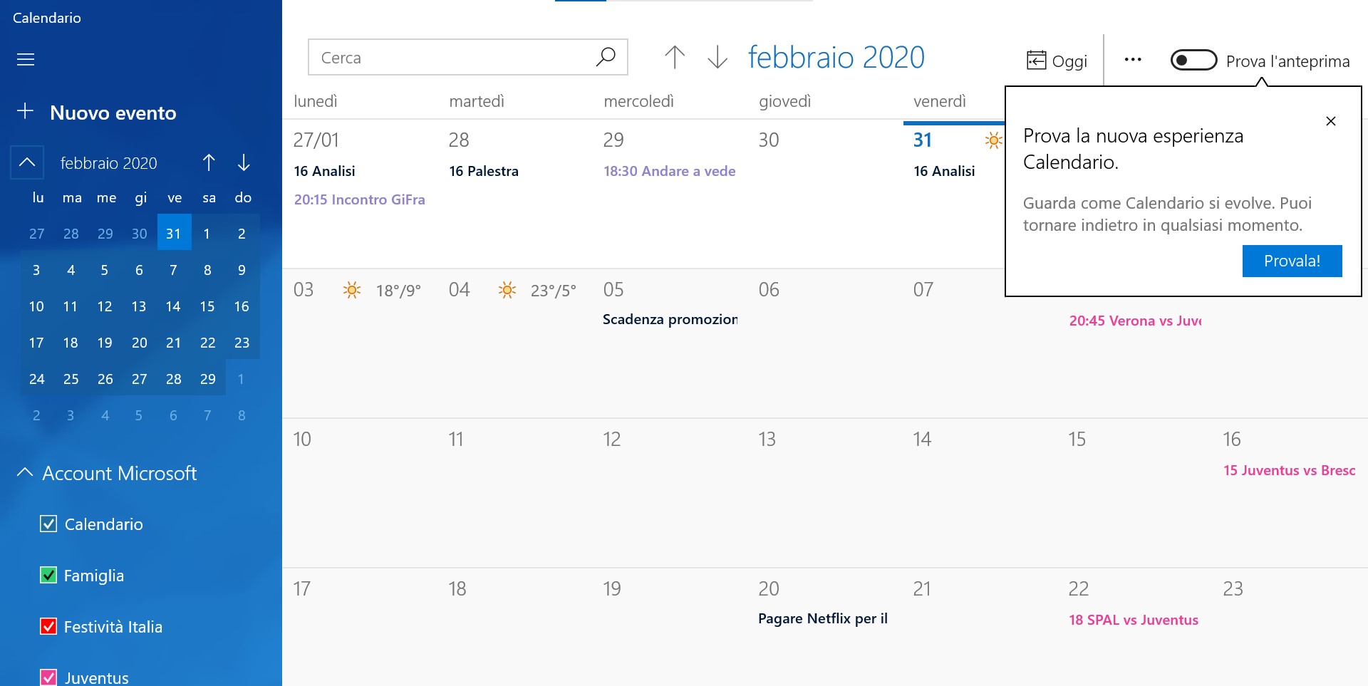Collapse the Account Microsoft section
This screenshot has width=1368, height=686.
(x=25, y=472)
